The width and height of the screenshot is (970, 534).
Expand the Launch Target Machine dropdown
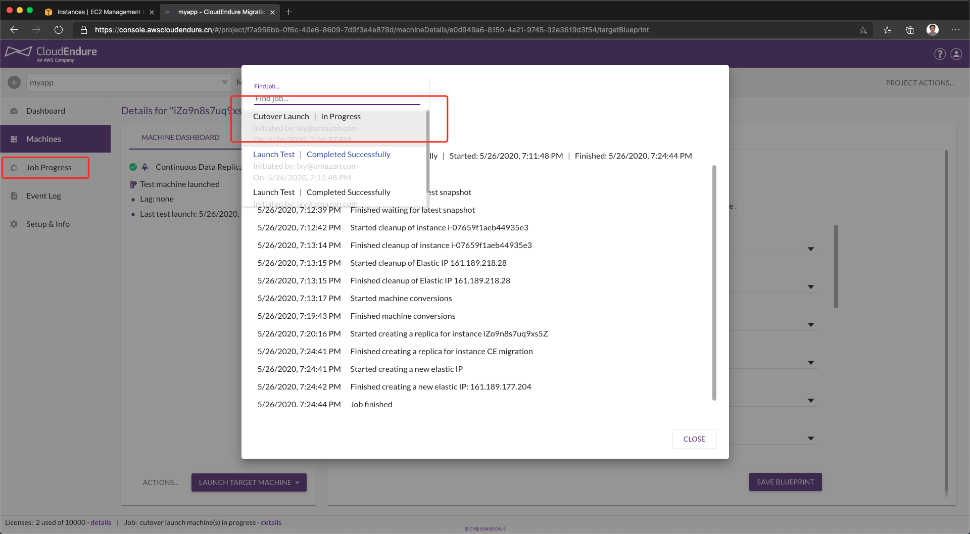(297, 482)
